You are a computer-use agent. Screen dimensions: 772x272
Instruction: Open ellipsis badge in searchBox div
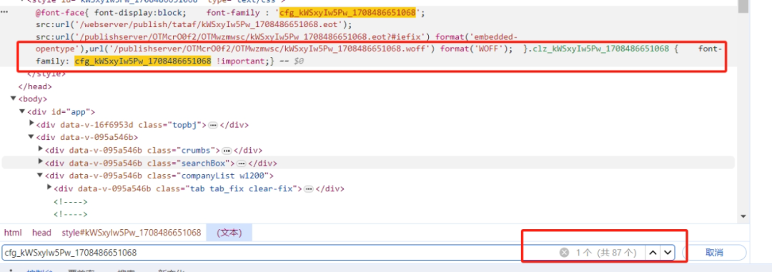click(242, 163)
